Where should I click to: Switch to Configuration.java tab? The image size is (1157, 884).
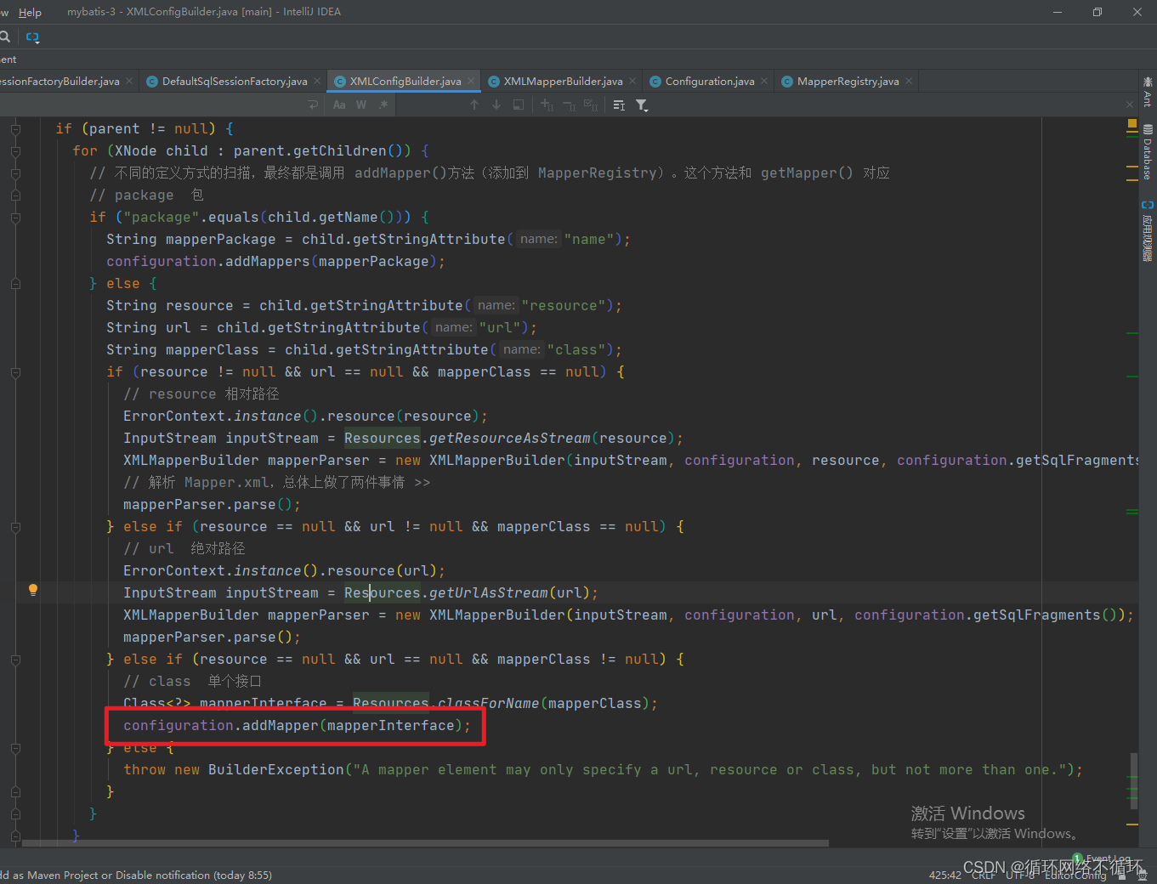710,82
